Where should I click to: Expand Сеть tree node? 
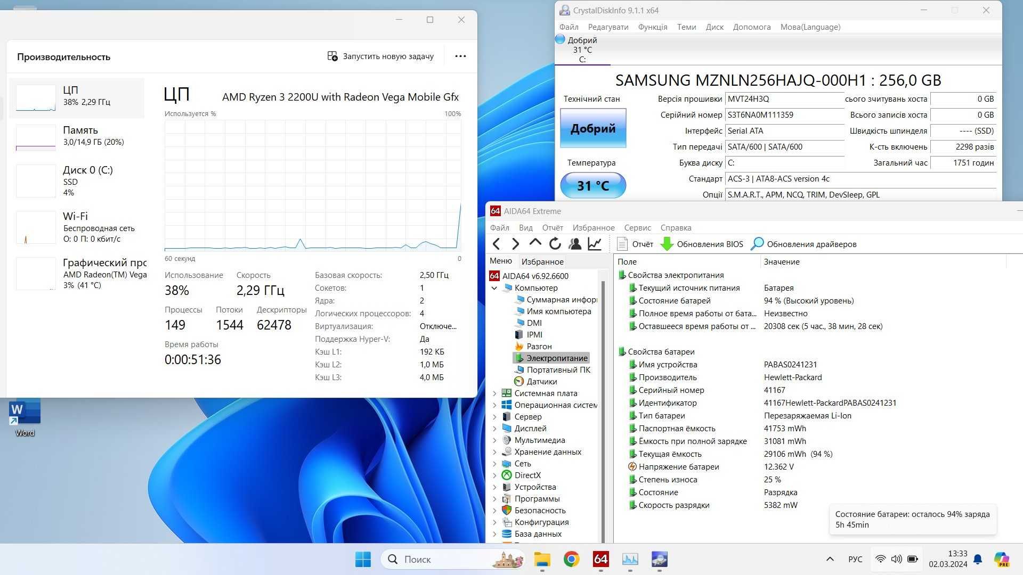coord(494,464)
